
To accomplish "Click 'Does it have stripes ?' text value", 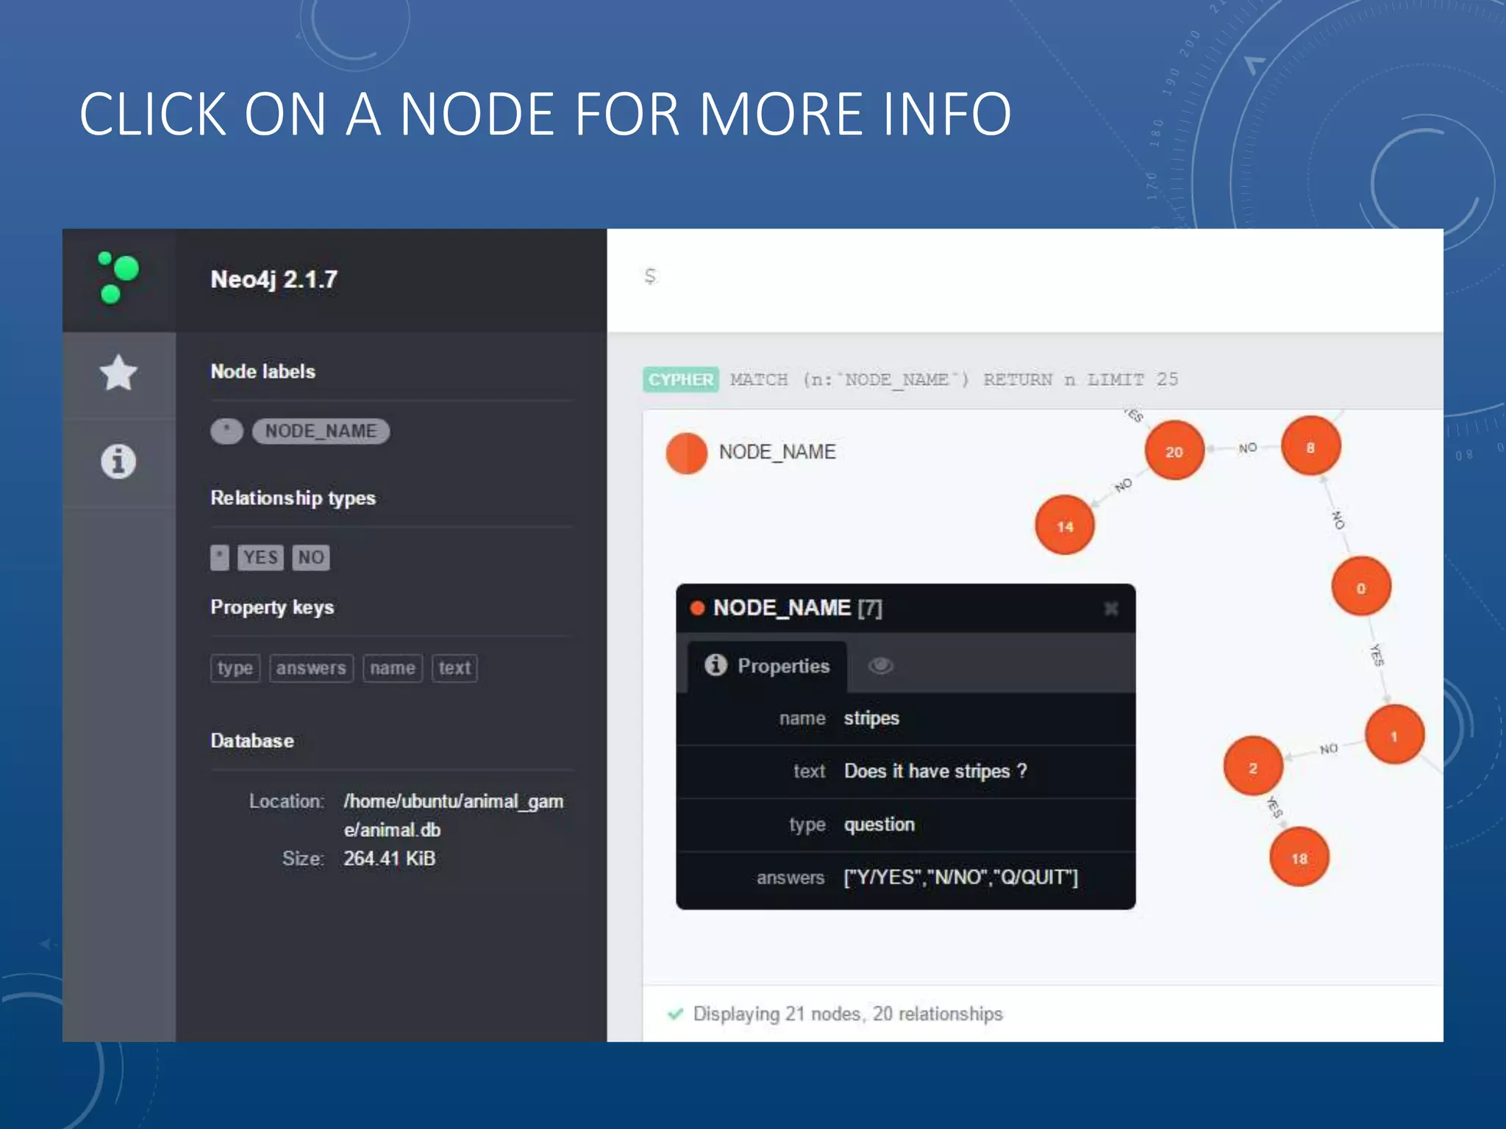I will [x=935, y=771].
